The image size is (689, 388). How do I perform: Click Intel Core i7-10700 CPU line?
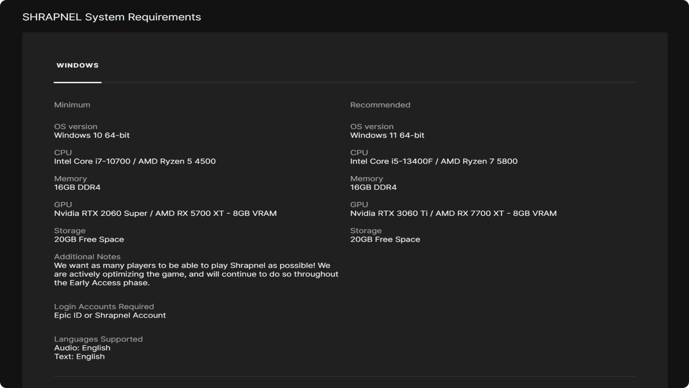point(135,161)
